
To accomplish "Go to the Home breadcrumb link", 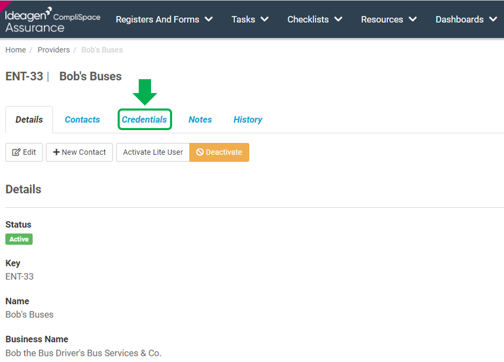I will coord(15,50).
